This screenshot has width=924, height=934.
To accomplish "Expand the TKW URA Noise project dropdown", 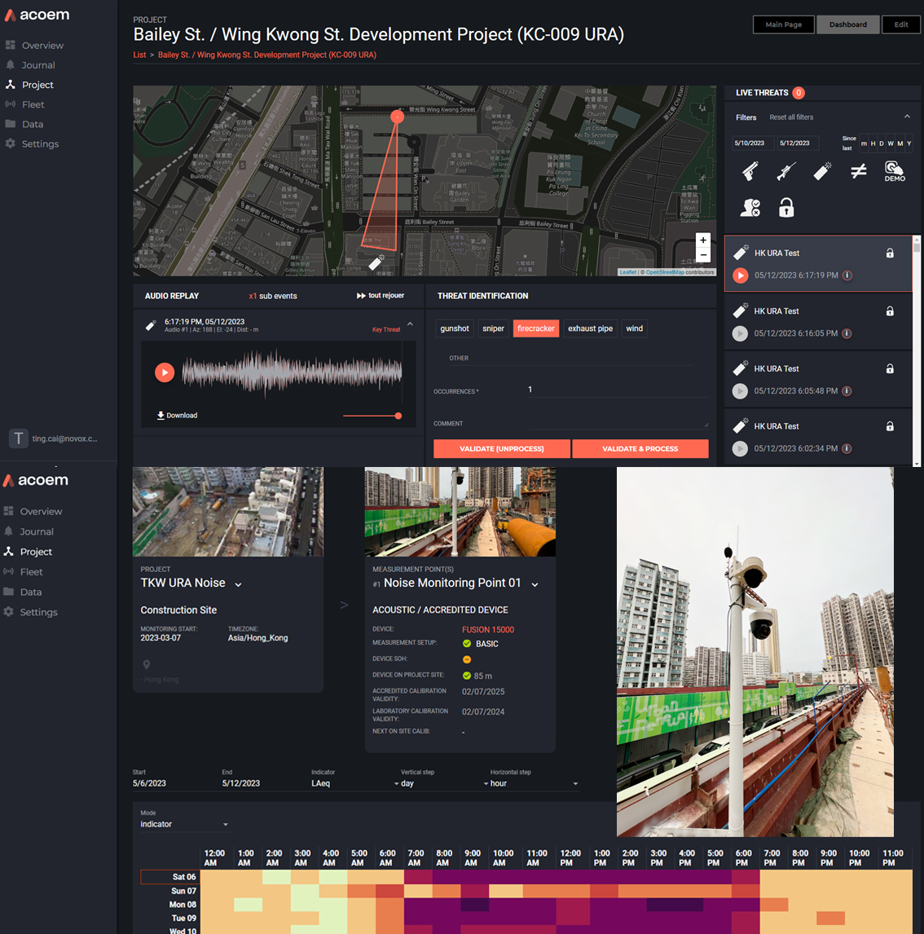I will pos(239,584).
